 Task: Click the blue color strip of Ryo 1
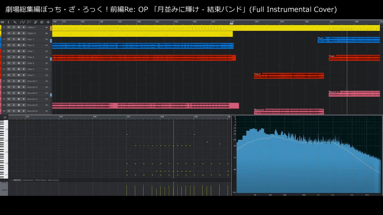click(1, 39)
